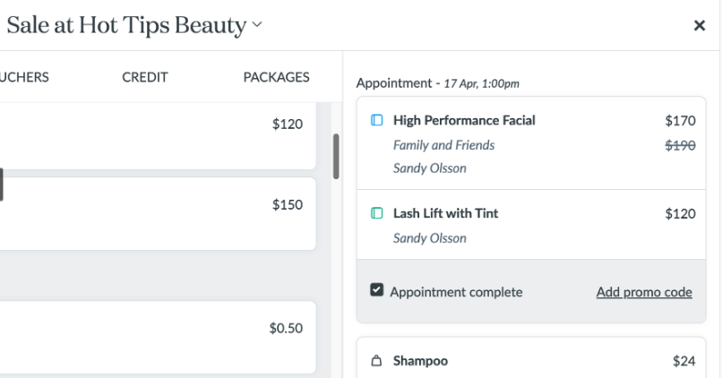Click the Add promo code link
The image size is (722, 378).
coord(644,292)
